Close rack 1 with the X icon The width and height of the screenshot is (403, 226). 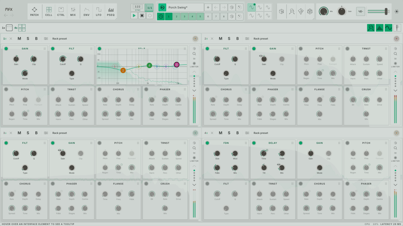coord(11,39)
